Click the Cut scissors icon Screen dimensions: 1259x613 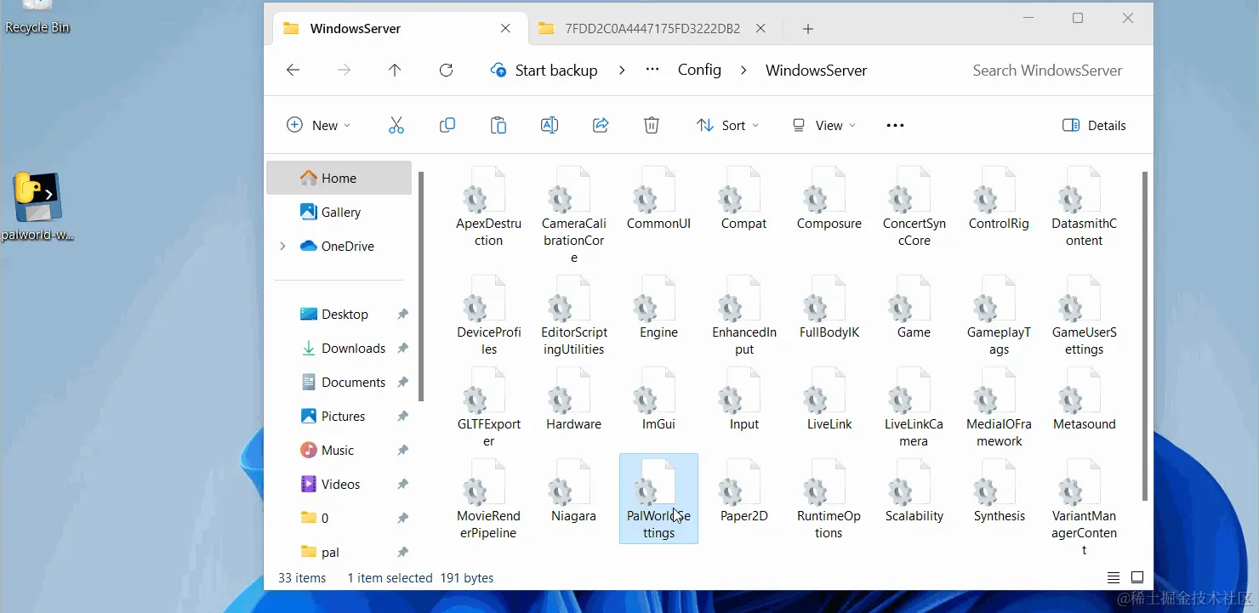pos(396,125)
